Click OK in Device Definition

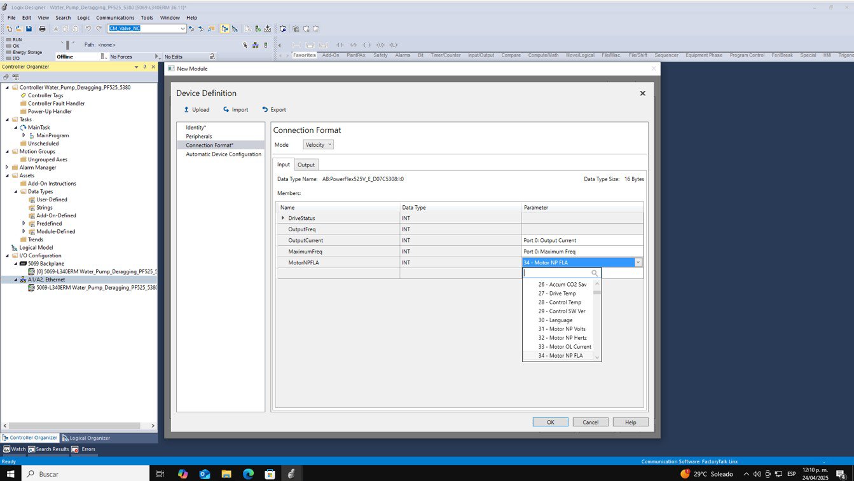tap(551, 422)
